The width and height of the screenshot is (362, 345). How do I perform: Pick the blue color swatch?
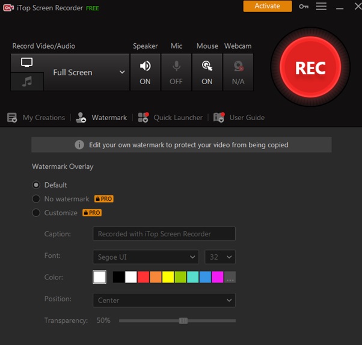[205, 277]
